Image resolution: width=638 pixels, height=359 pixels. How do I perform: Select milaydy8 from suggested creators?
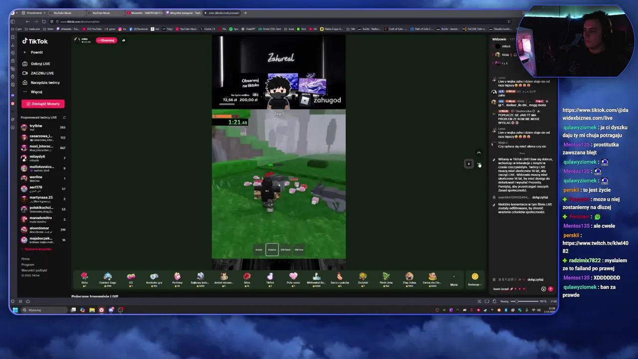(43, 158)
